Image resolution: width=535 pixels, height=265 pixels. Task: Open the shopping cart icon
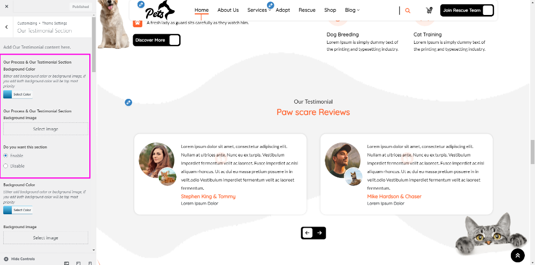pos(429,10)
